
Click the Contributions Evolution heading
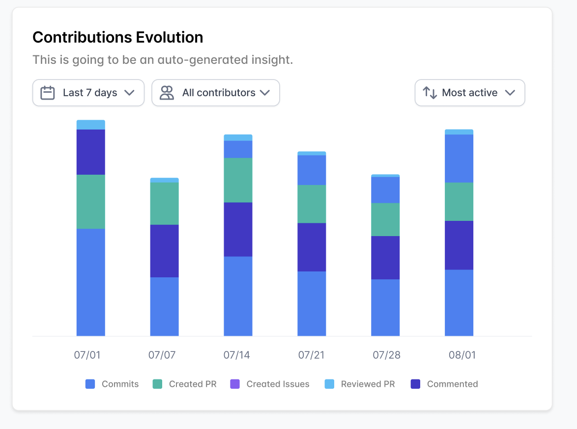(x=118, y=37)
